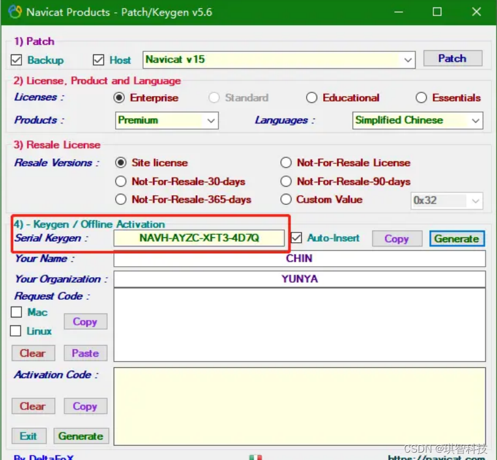Select the Educational license radio
This screenshot has width=497, height=460.
click(312, 98)
